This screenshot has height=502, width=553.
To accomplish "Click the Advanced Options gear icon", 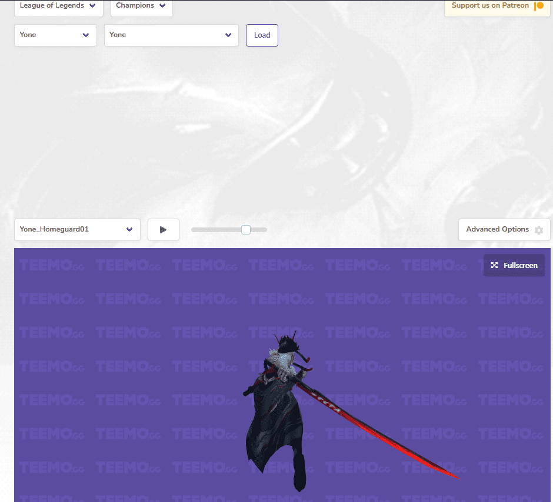I will click(538, 230).
